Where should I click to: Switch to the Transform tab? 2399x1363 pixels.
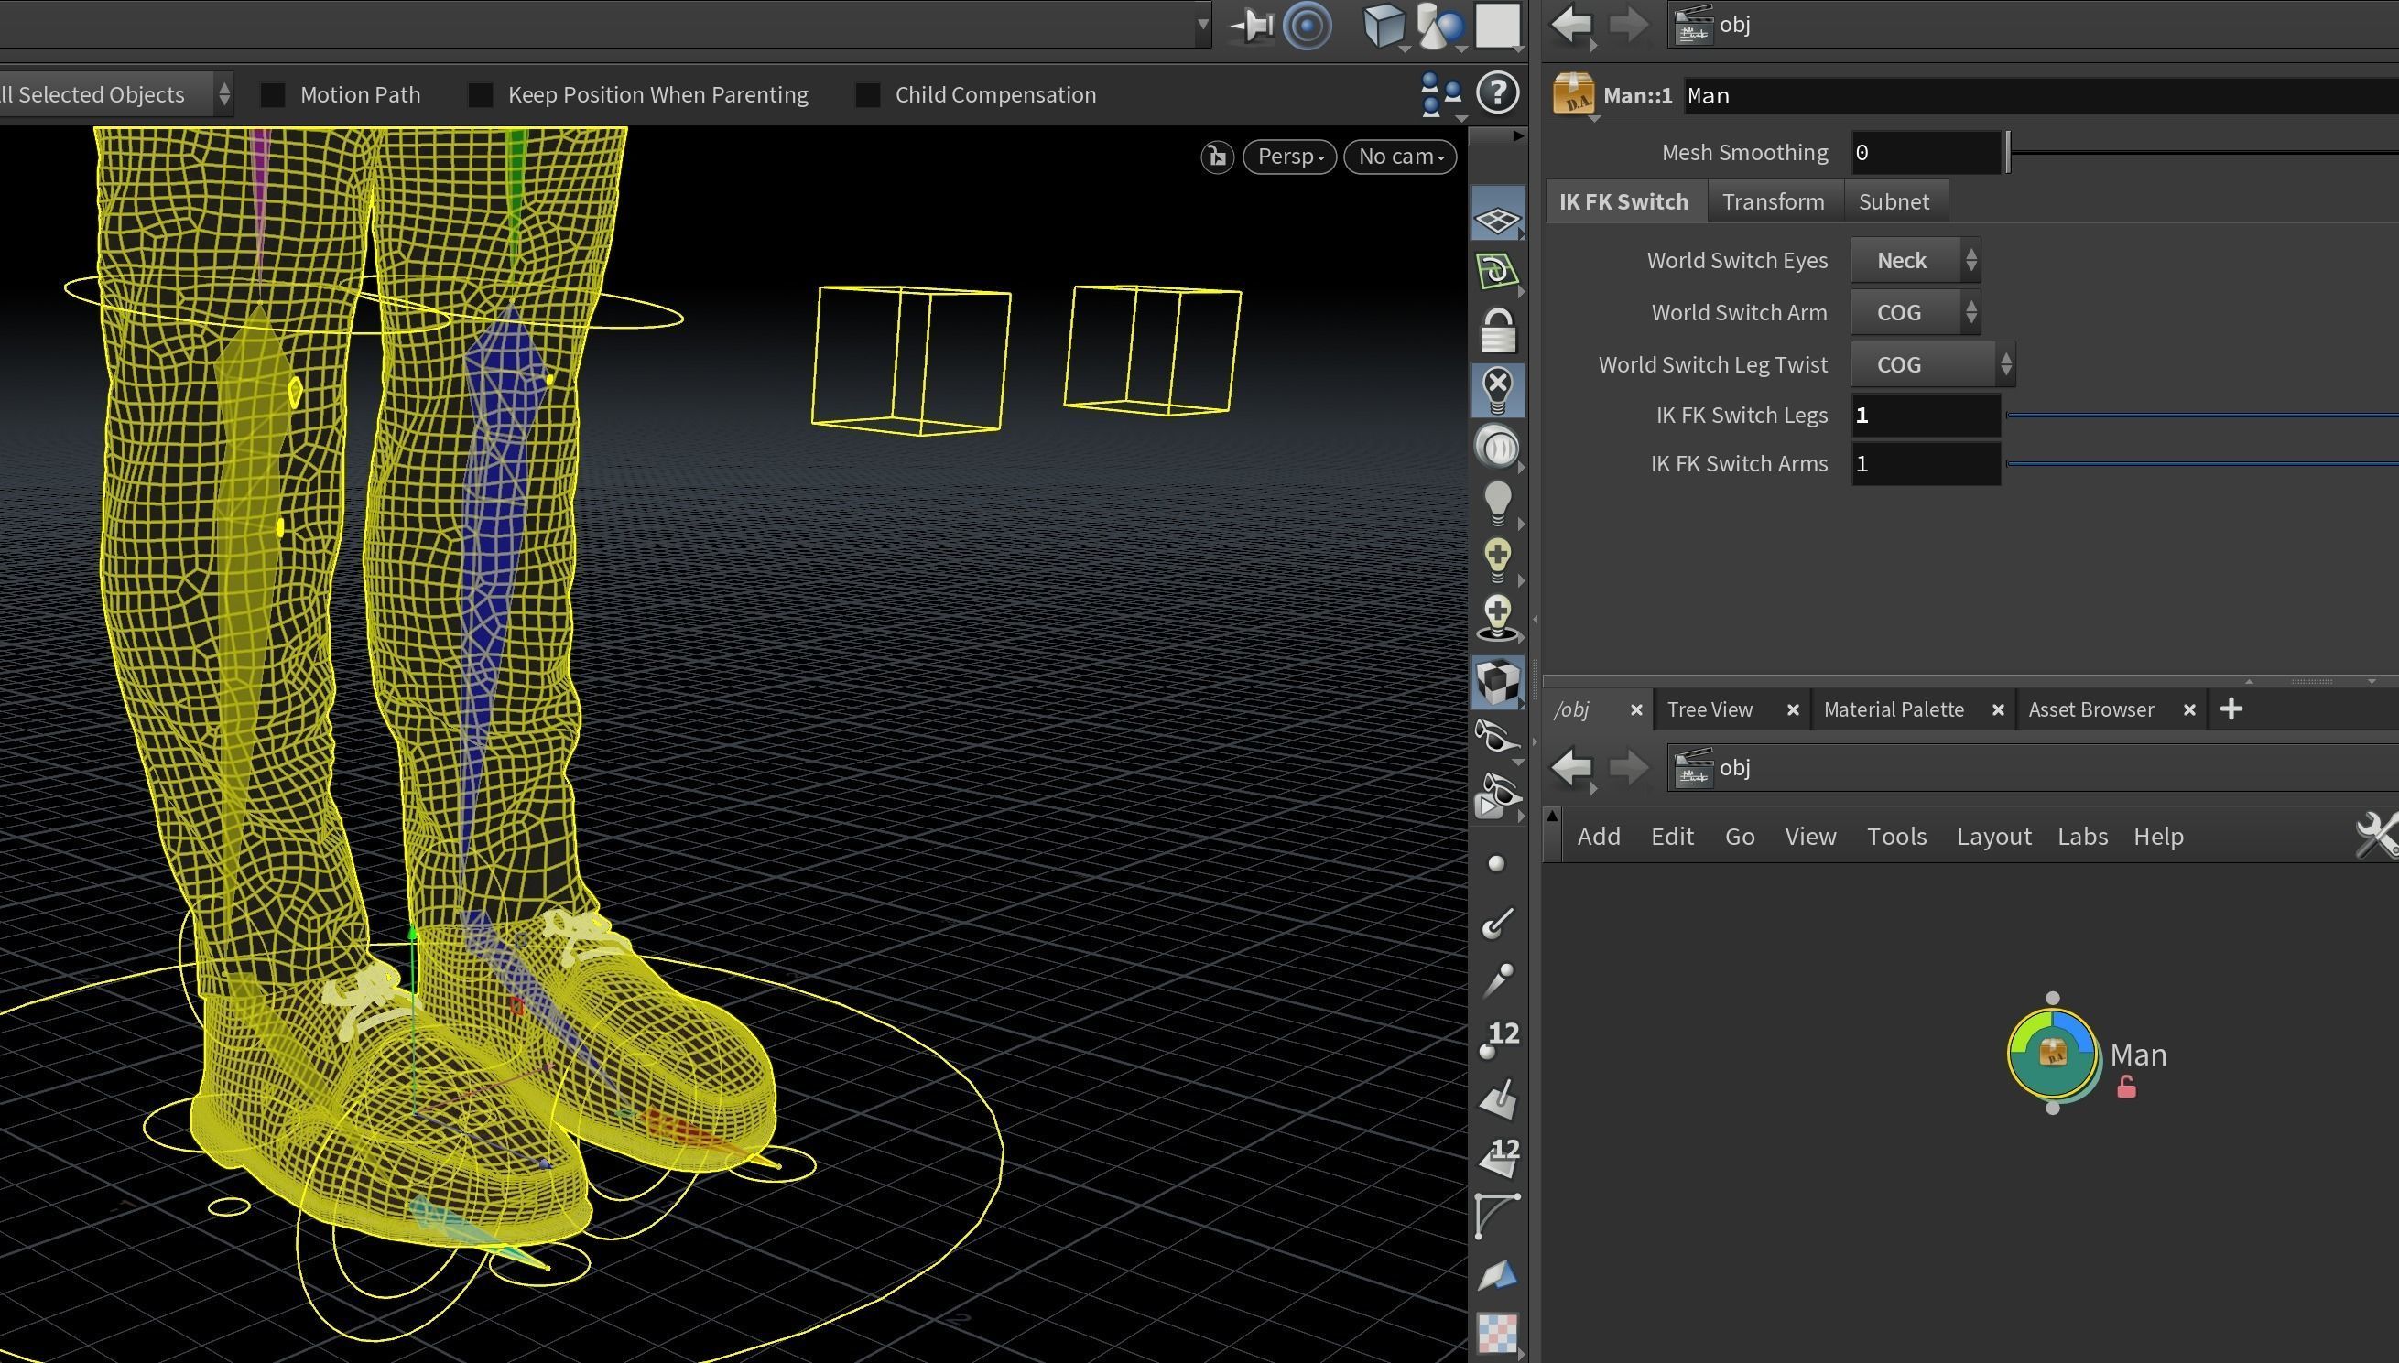pos(1773,202)
